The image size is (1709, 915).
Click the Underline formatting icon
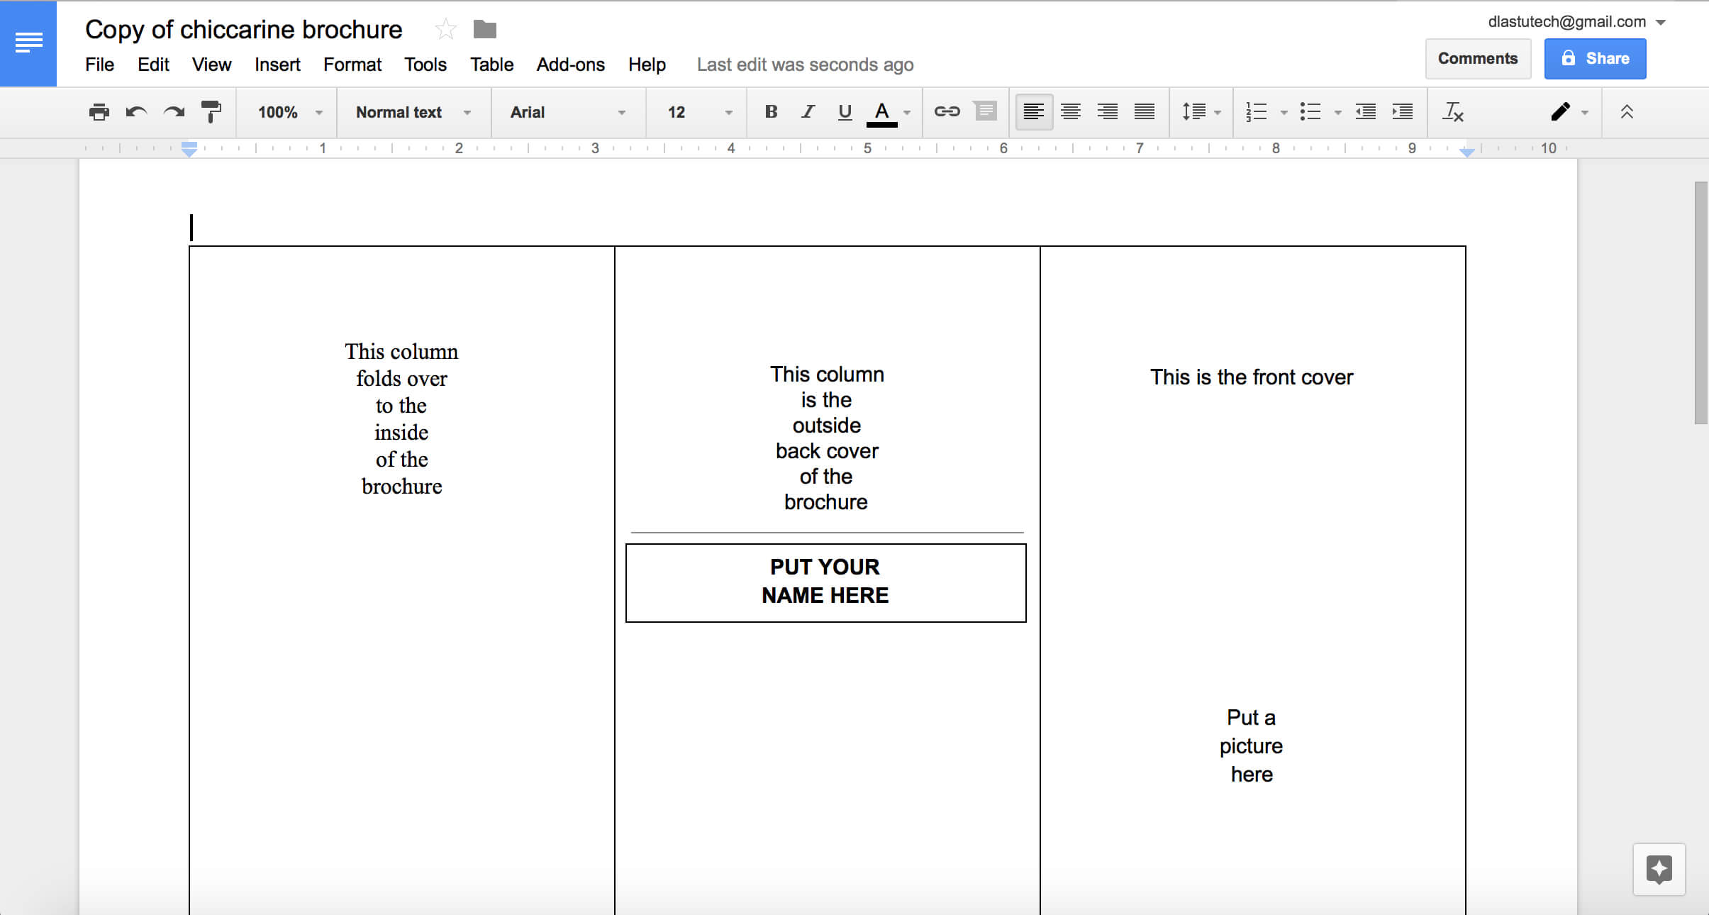click(x=845, y=112)
